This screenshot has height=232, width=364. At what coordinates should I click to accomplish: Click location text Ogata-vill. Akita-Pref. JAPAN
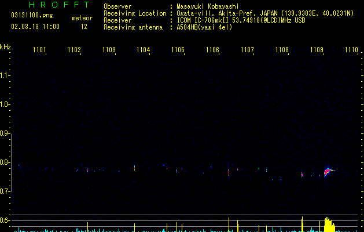click(x=227, y=13)
